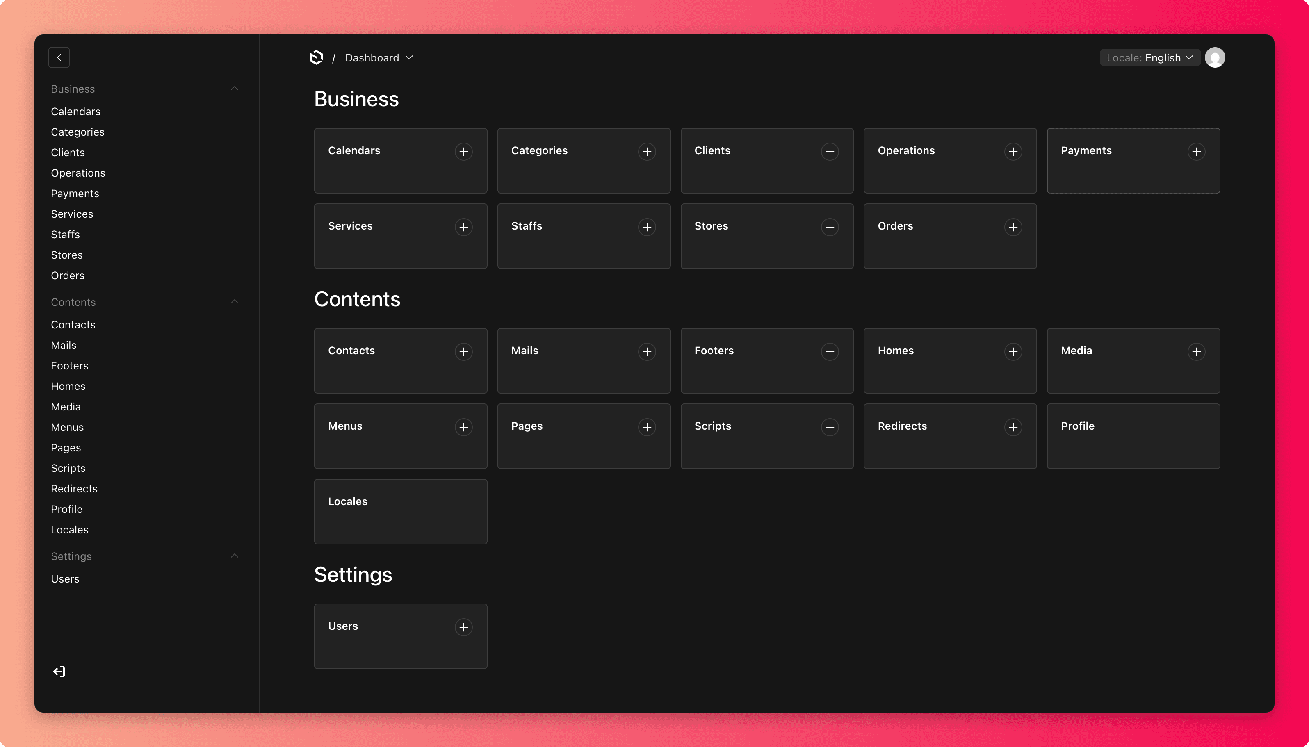
Task: Open the Profile card in Contents
Action: pyautogui.click(x=1133, y=436)
